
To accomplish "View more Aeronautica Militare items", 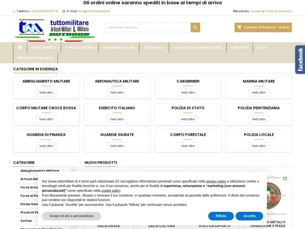I will 117,92.
